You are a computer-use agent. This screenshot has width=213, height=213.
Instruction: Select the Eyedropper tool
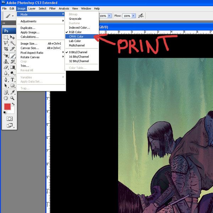pos(12,92)
